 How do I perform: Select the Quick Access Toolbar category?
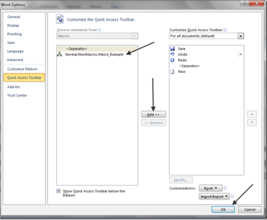pyautogui.click(x=24, y=78)
